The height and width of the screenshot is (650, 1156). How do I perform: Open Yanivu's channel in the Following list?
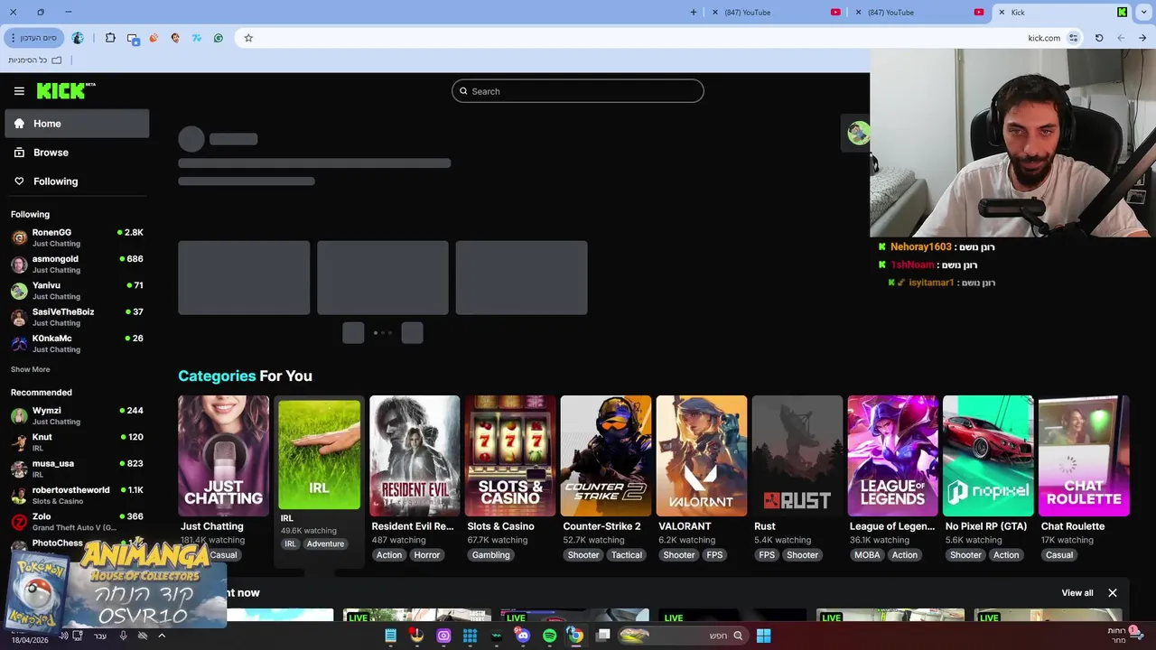click(77, 290)
